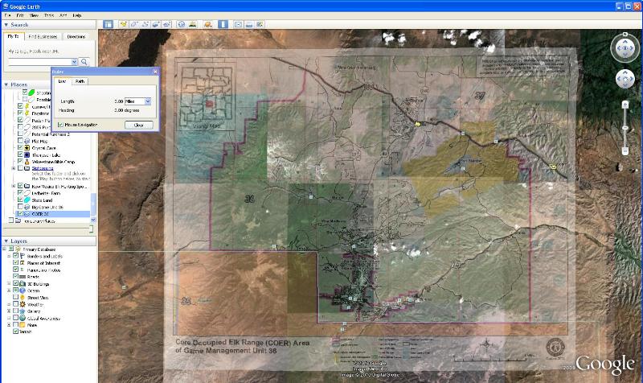Show historical imagery clock icon
The width and height of the screenshot is (643, 383).
(x=182, y=25)
